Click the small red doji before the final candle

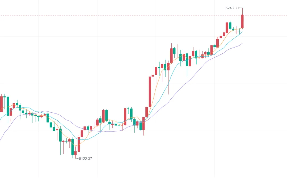tap(236, 32)
